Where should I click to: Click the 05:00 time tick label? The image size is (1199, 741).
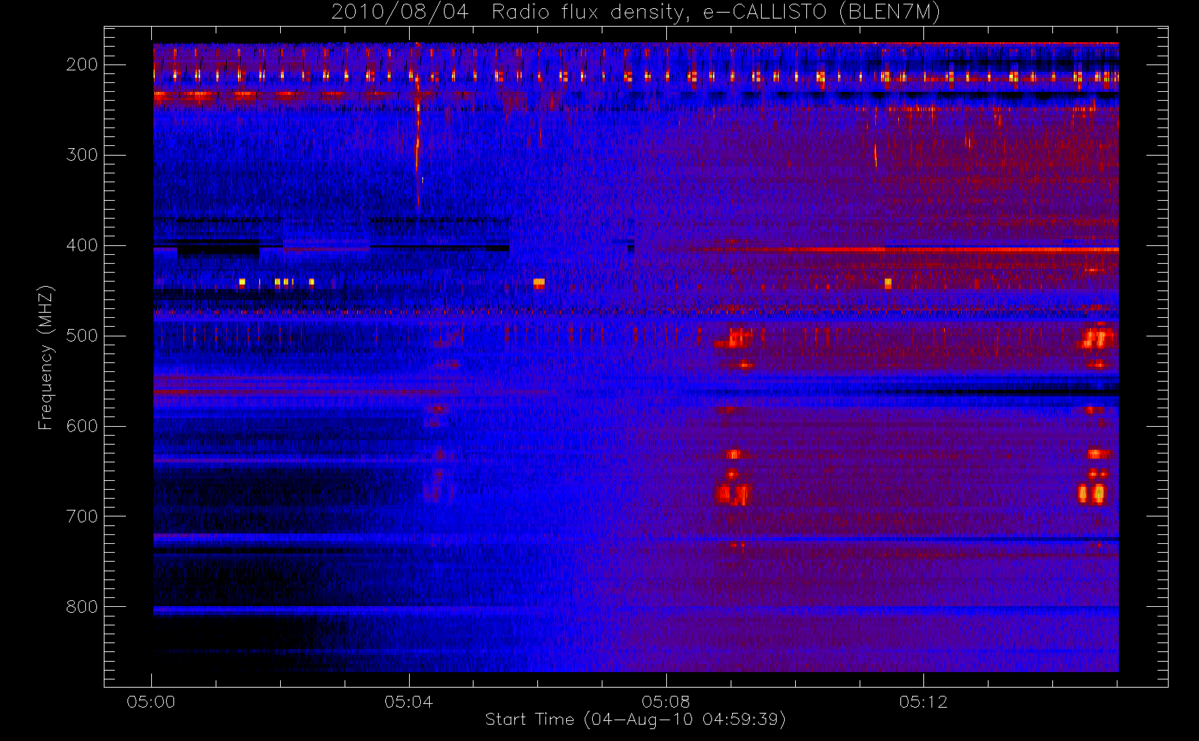click(151, 702)
